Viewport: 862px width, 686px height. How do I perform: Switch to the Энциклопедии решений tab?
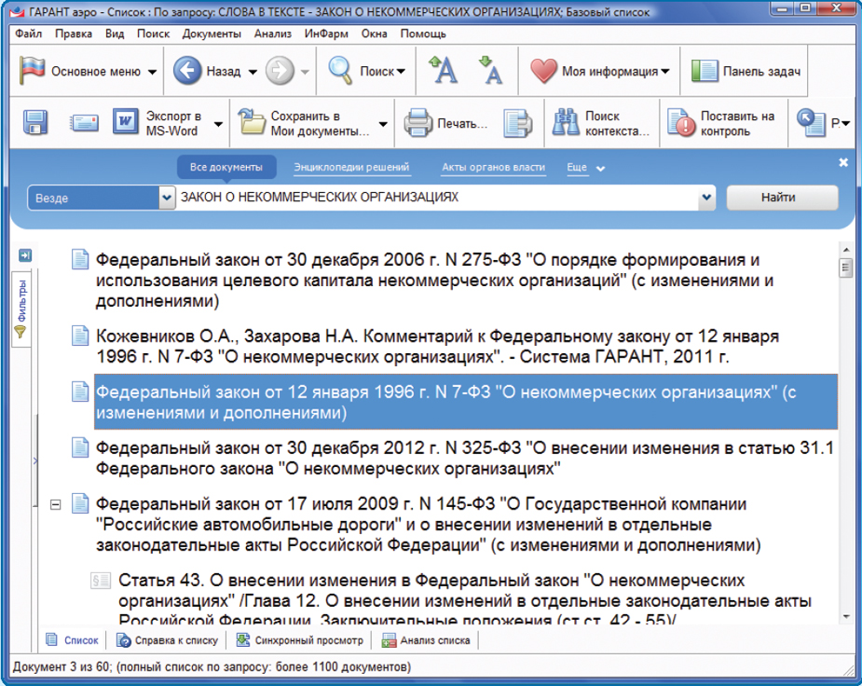tap(351, 168)
